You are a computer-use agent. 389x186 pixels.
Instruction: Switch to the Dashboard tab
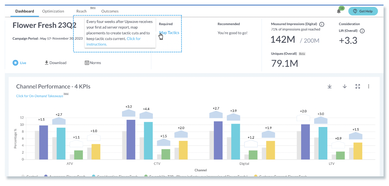[x=25, y=11]
